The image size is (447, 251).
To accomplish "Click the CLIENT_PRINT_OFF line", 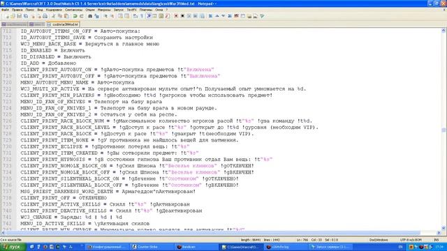I will (64, 198).
